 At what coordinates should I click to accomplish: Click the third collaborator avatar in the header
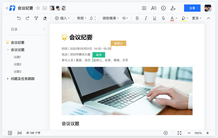click(x=64, y=8)
